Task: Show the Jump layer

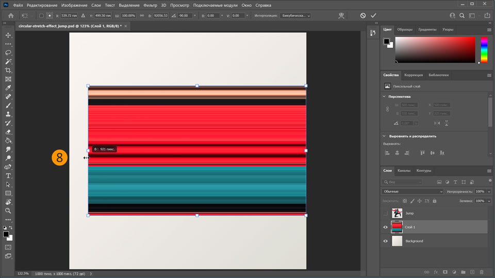Action: click(385, 213)
